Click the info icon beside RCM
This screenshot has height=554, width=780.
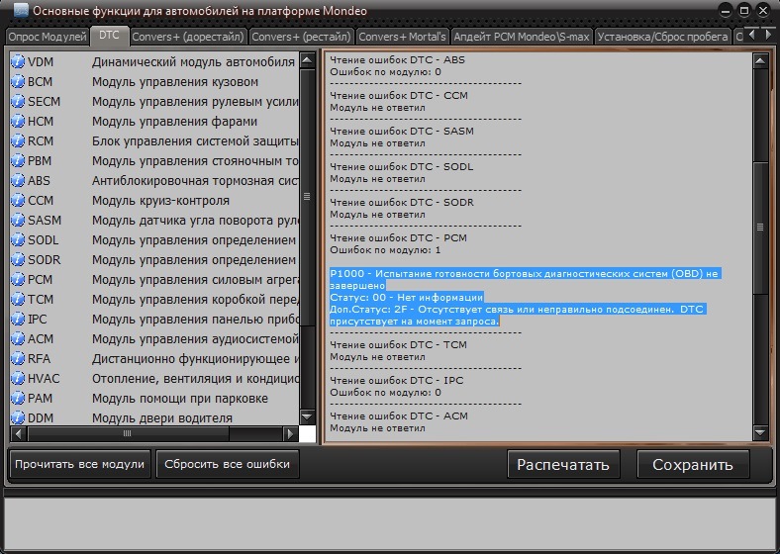point(18,141)
